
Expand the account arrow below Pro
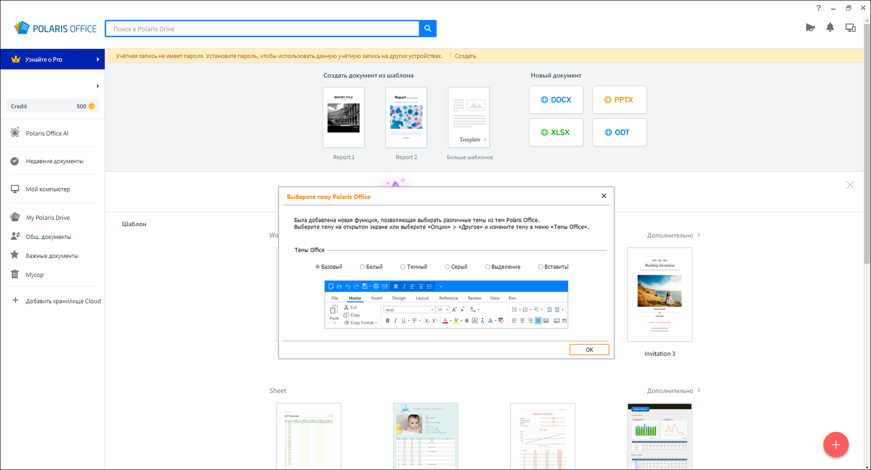point(98,86)
